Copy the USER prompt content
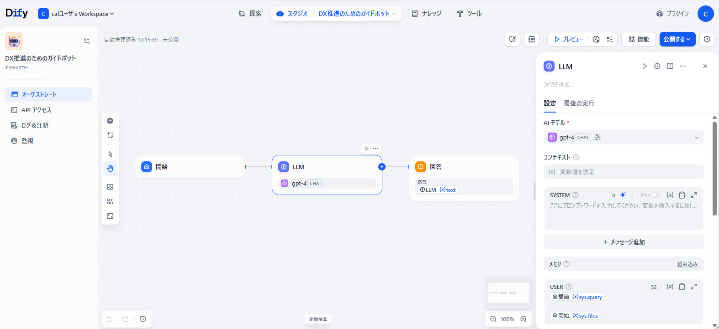The width and height of the screenshot is (719, 329). tap(682, 287)
